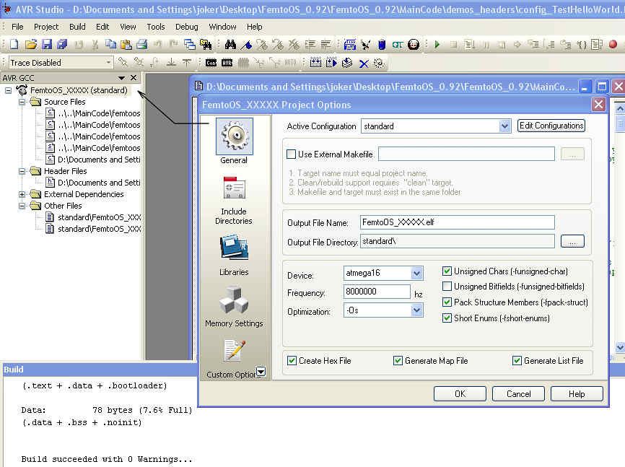
Task: Open the Window menu
Action: pos(222,27)
